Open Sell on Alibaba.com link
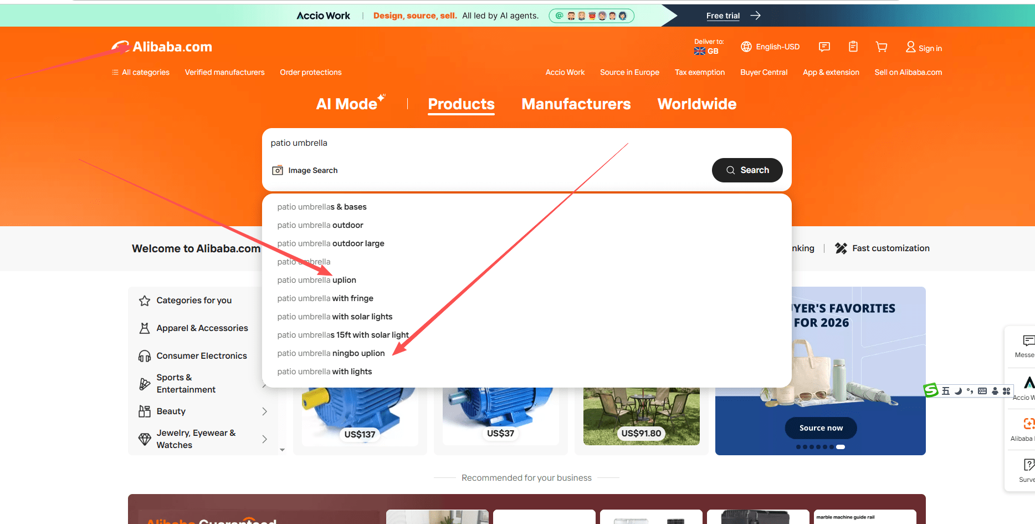 click(x=908, y=72)
